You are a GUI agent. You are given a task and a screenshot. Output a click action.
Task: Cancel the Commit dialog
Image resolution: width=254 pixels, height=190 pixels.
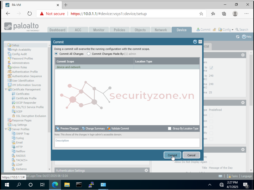coord(191,155)
